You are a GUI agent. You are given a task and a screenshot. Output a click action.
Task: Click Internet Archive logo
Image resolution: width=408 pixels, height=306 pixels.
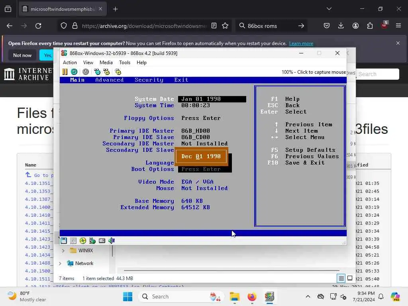tap(29, 74)
